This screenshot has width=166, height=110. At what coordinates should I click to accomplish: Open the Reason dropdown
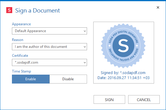pyautogui.click(x=49, y=47)
